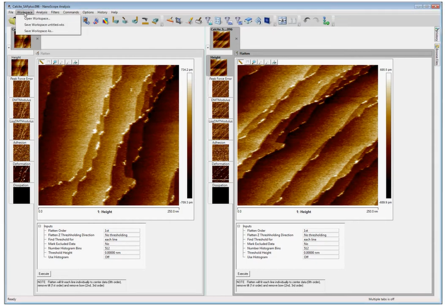The height and width of the screenshot is (306, 445).
Task: Expand right thumbnail strip down arrow
Action: click(x=208, y=48)
